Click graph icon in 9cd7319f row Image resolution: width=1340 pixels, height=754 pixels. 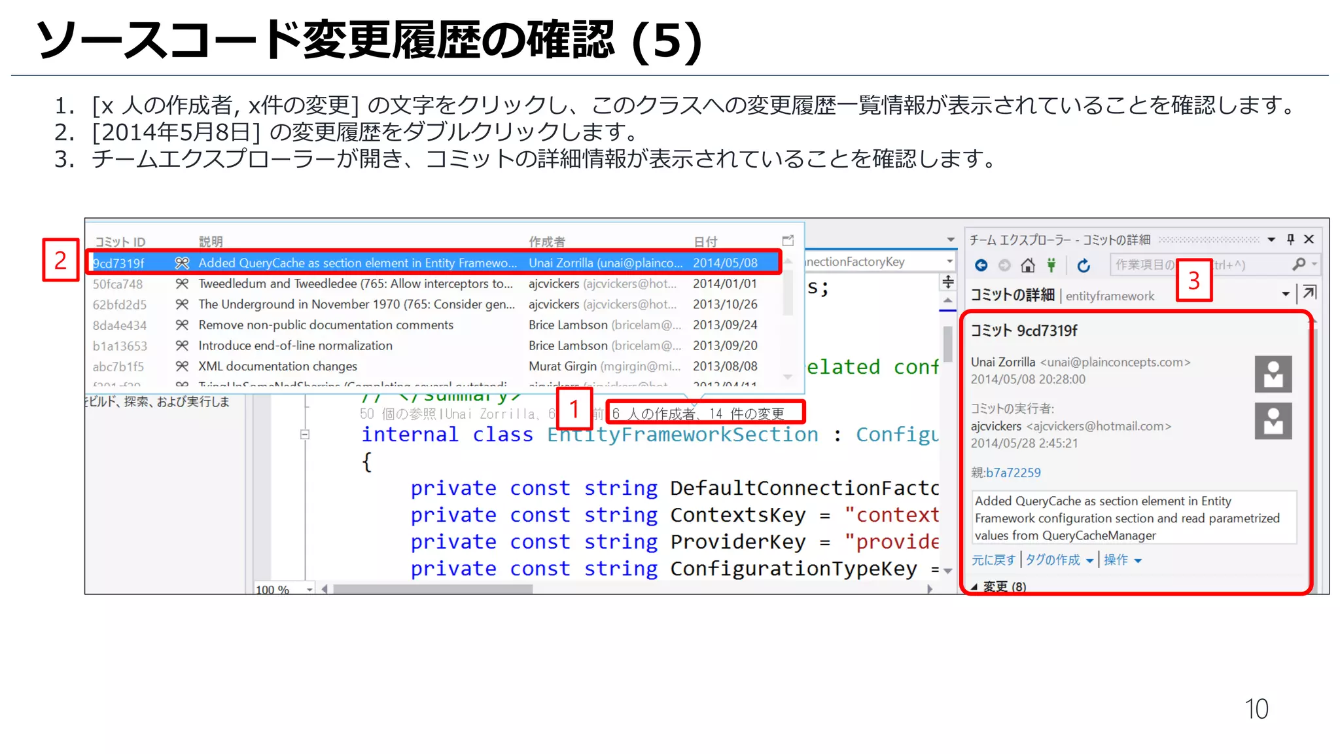[x=182, y=263]
